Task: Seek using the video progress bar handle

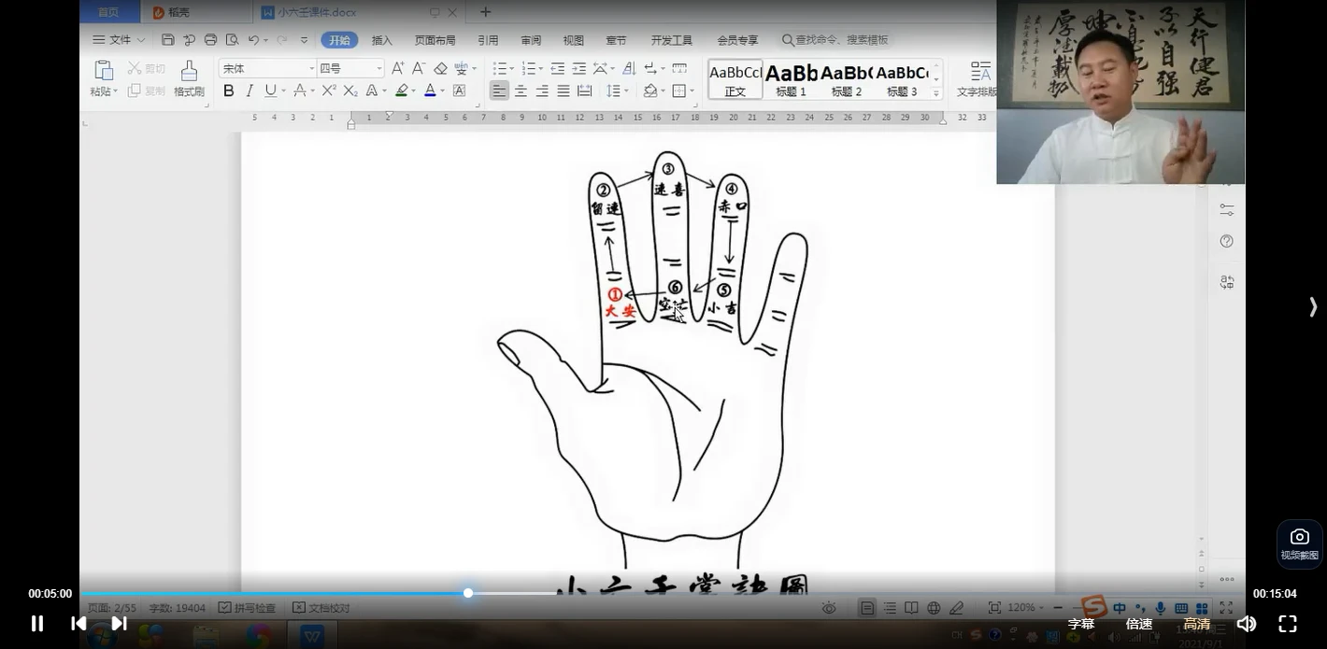Action: click(468, 593)
